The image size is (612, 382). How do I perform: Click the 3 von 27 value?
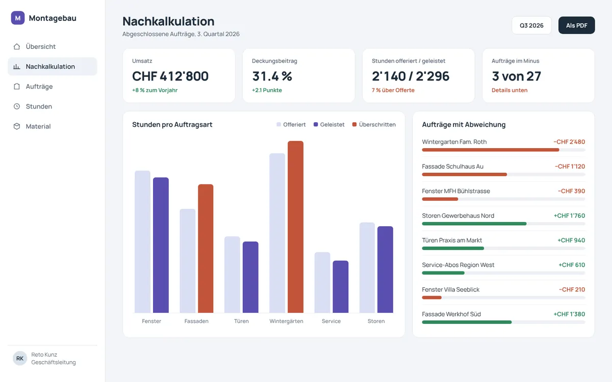point(516,76)
